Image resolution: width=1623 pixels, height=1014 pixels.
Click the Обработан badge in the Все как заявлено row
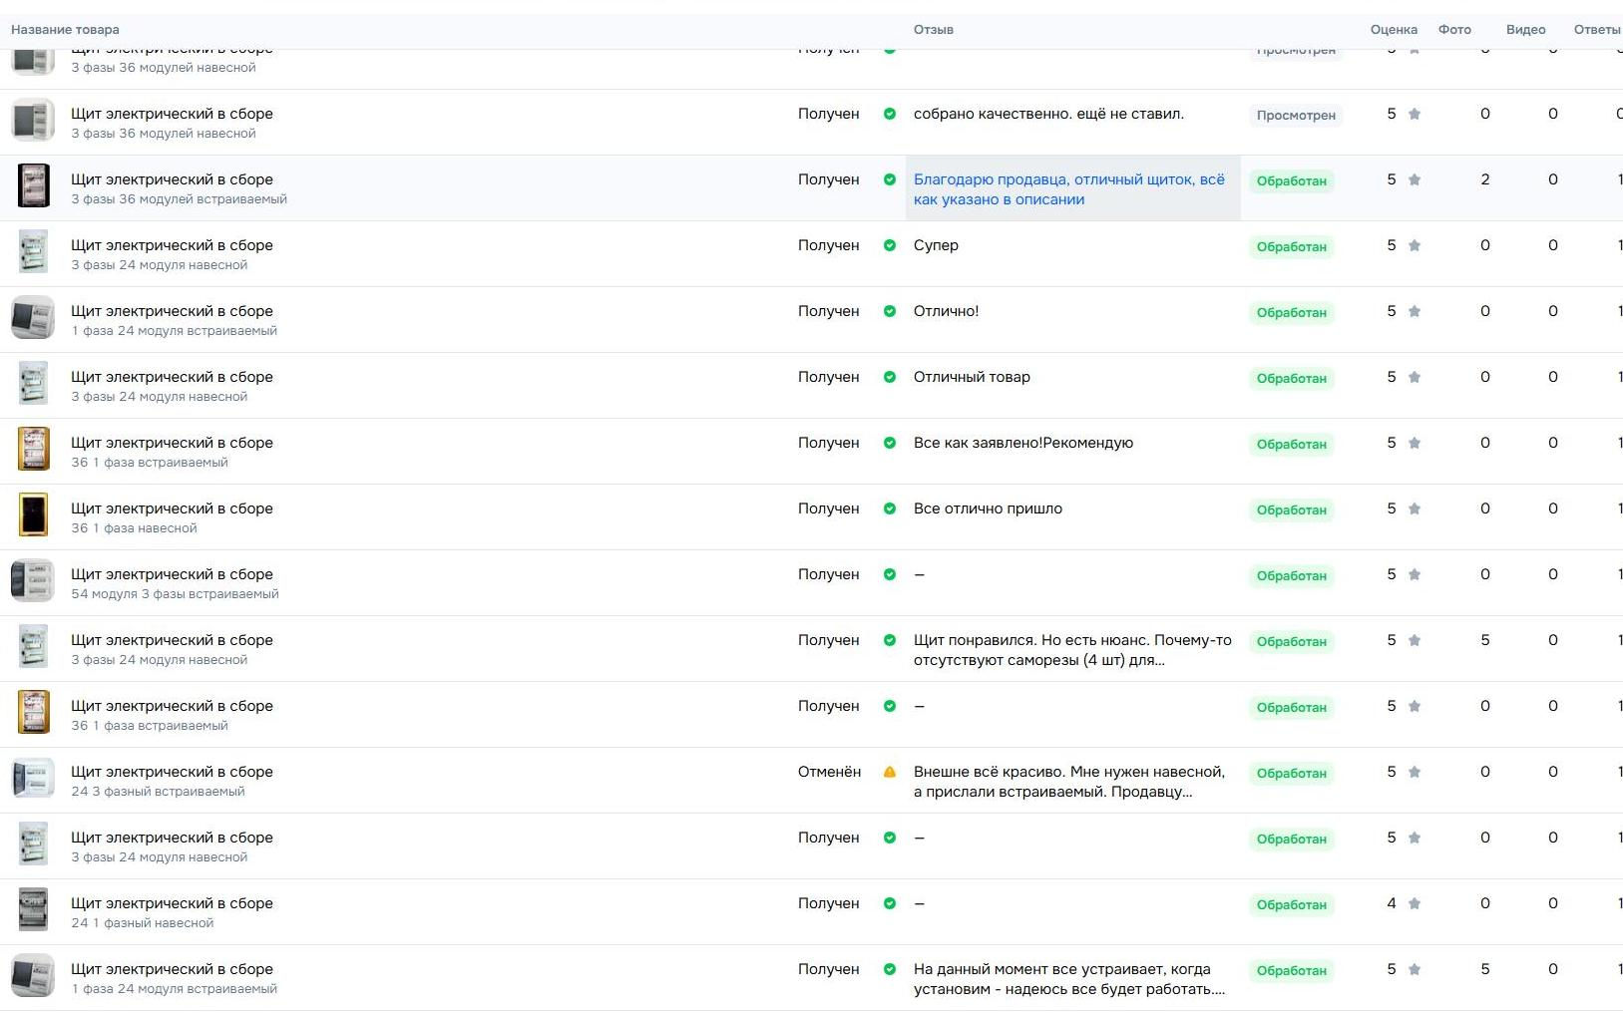(x=1291, y=445)
